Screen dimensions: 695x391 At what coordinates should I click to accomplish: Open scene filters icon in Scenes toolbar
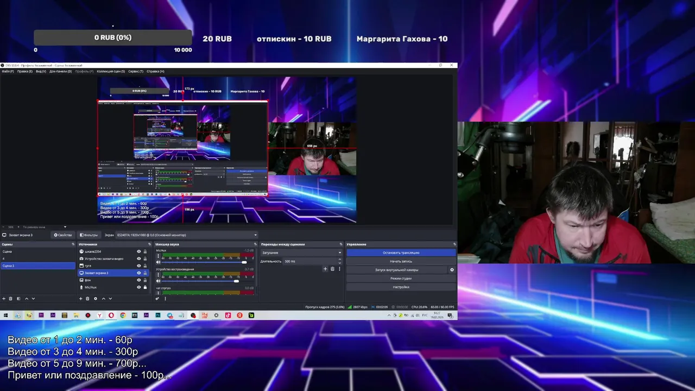pyautogui.click(x=18, y=299)
